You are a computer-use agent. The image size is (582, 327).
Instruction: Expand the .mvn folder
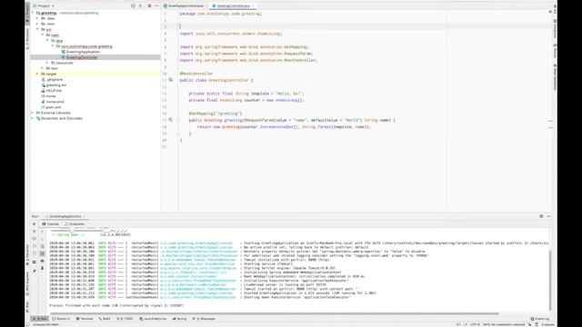(x=37, y=24)
